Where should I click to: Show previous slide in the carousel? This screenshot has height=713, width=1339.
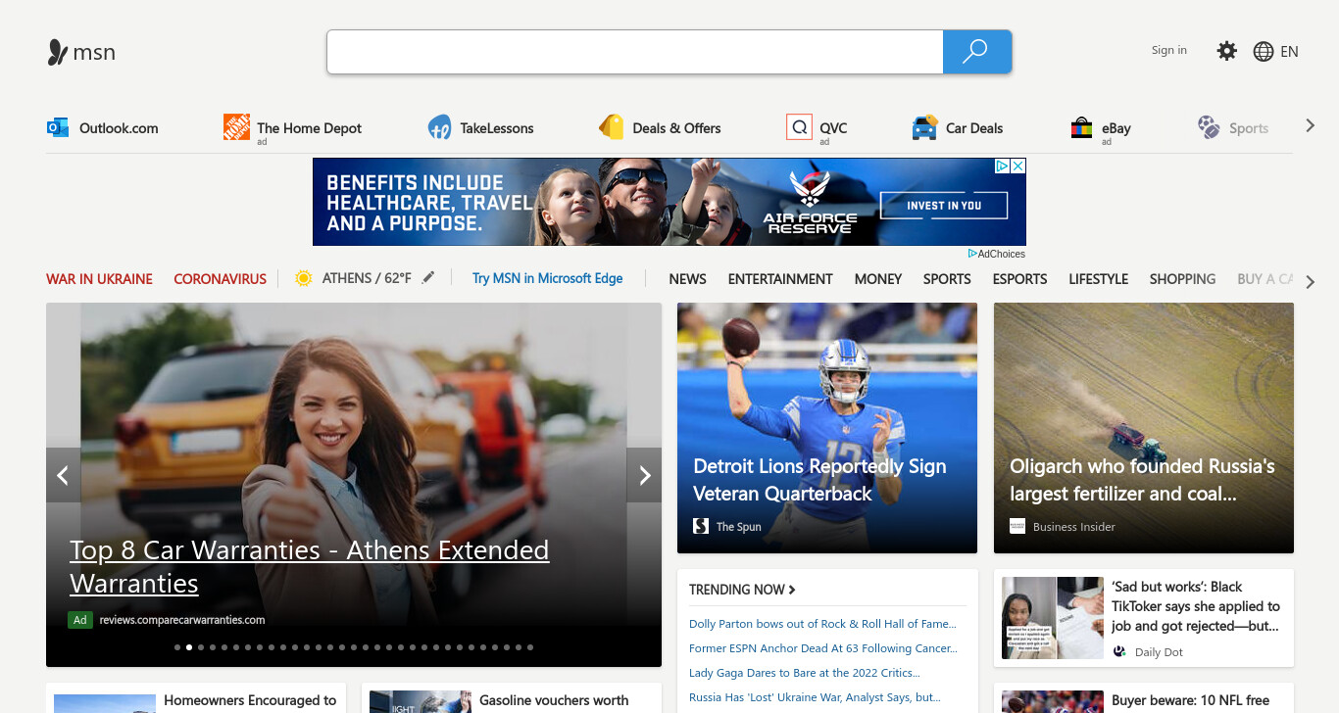coord(63,475)
